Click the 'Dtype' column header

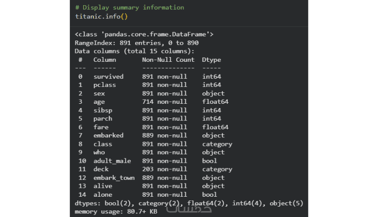point(211,60)
